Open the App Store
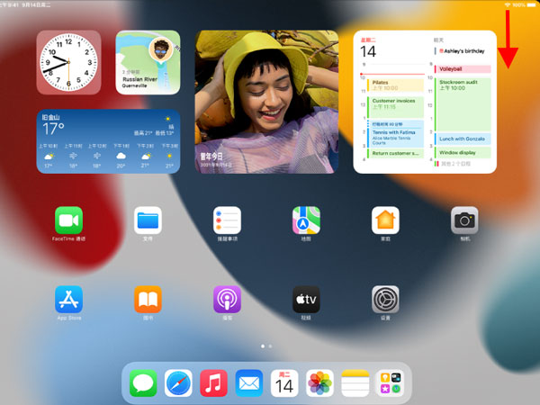Viewport: 540px width, 405px height. coord(68,299)
